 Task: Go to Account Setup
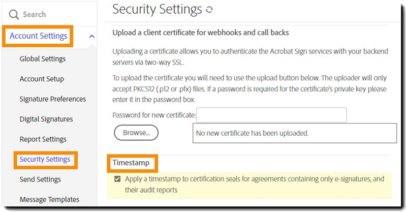pyautogui.click(x=42, y=79)
